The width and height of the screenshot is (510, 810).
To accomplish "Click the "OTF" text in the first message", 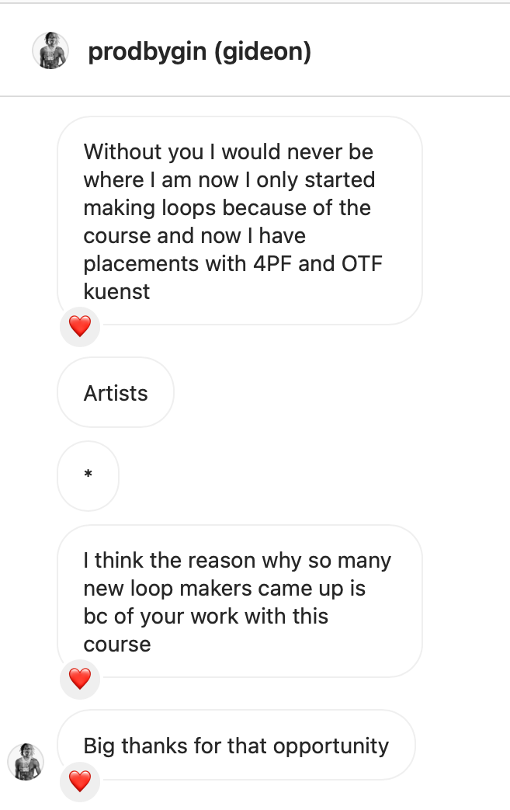I will 362,263.
